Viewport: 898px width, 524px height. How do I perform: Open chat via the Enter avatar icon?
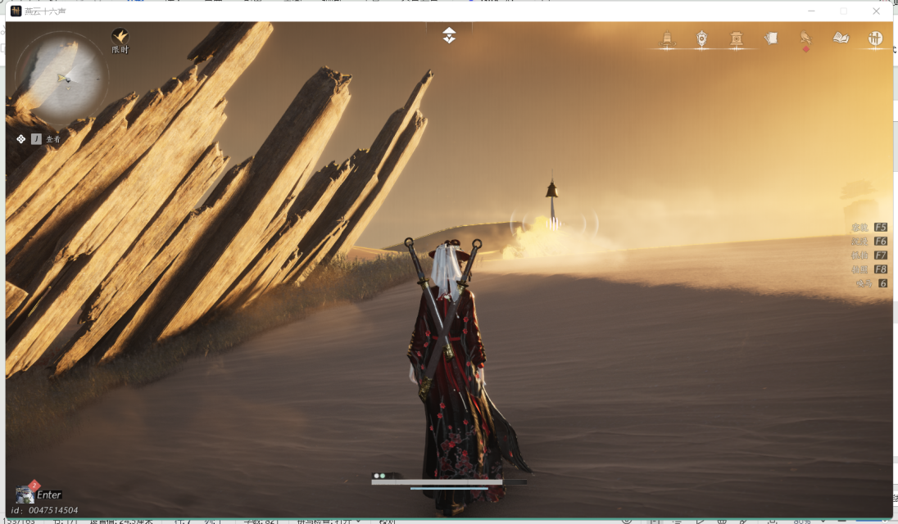pyautogui.click(x=26, y=494)
